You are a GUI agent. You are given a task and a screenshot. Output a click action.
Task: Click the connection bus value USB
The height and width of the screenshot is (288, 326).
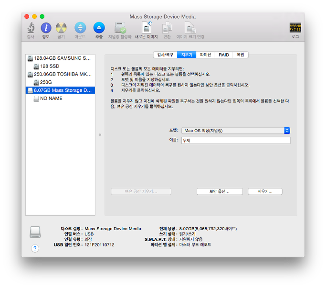[89, 234]
